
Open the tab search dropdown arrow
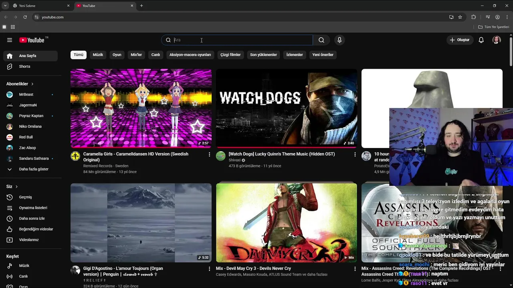click(5, 6)
